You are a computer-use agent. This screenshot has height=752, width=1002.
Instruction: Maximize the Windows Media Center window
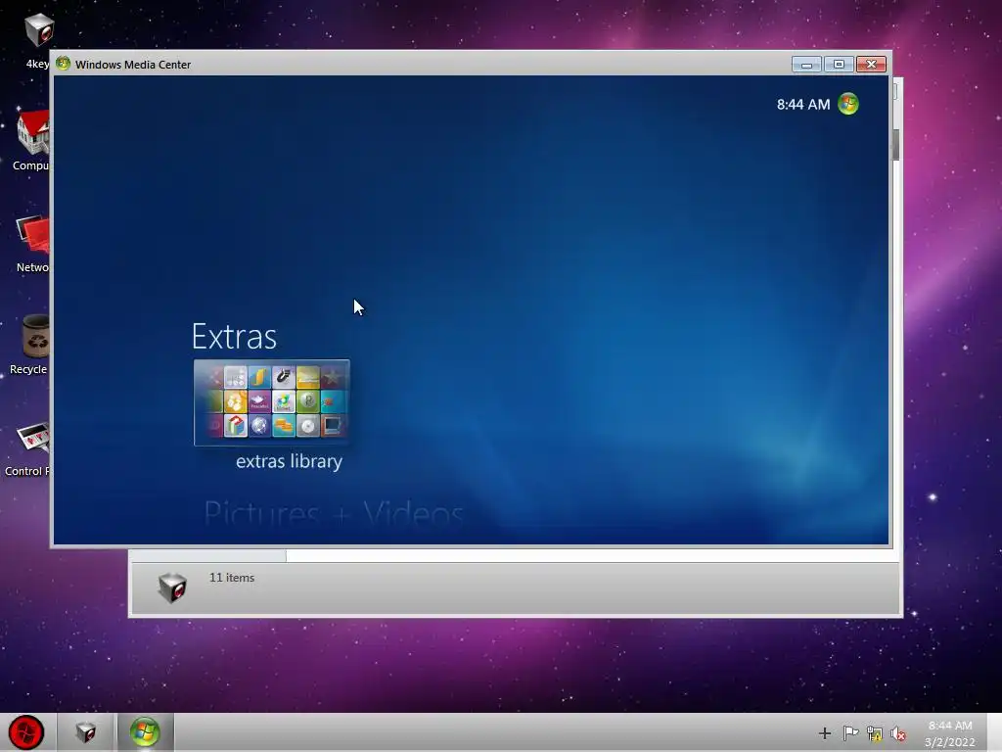pyautogui.click(x=839, y=65)
